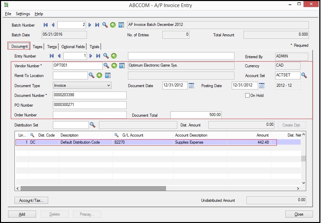Go to last batch number
This screenshot has height=223, width=321.
[x=97, y=25]
